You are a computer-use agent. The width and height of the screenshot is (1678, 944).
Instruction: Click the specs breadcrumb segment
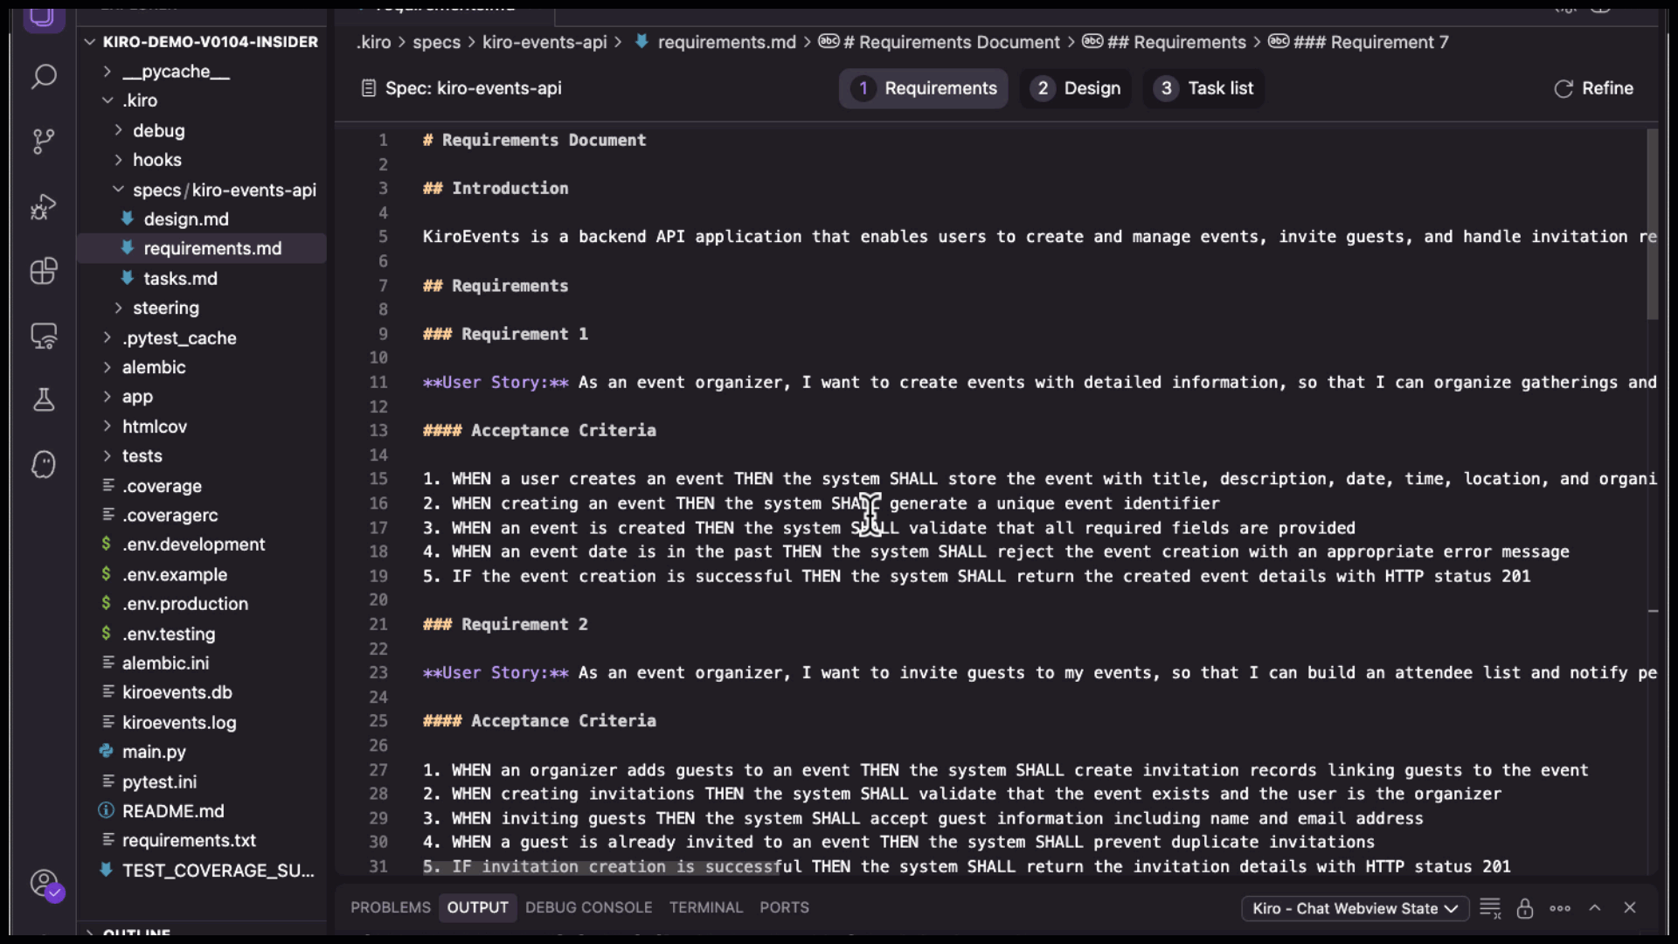point(436,42)
